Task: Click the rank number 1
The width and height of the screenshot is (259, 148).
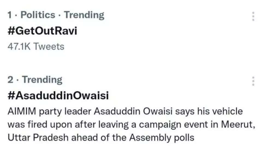Action: point(10,15)
